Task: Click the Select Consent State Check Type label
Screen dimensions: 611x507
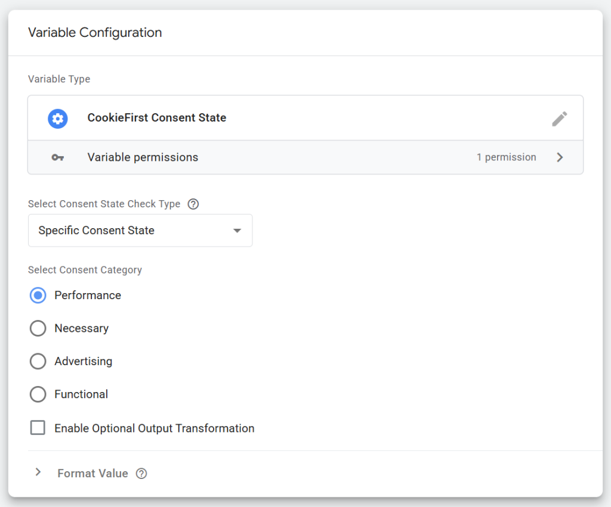Action: pyautogui.click(x=104, y=204)
